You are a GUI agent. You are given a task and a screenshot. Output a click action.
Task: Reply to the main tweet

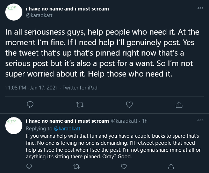click(30, 104)
